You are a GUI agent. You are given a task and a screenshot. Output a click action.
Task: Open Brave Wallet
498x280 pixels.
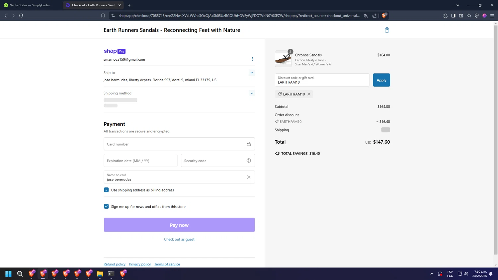pos(461,16)
